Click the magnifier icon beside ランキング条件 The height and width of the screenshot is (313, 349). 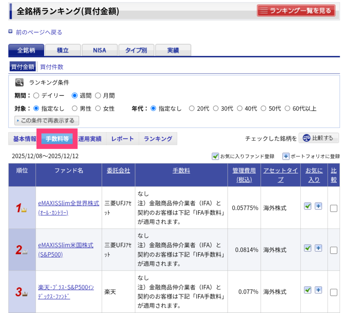pos(19,82)
